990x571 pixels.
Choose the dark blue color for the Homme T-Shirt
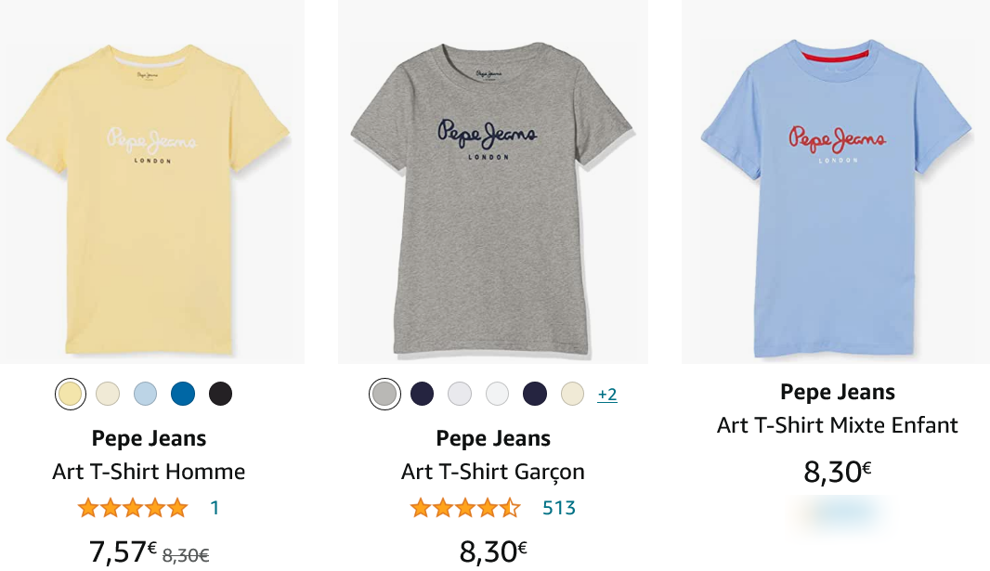click(x=183, y=394)
